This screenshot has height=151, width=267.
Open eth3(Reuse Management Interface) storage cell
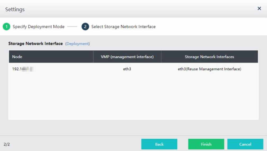tap(209, 69)
